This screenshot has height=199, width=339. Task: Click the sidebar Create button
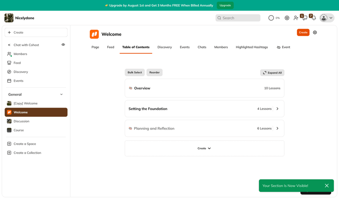(36, 33)
